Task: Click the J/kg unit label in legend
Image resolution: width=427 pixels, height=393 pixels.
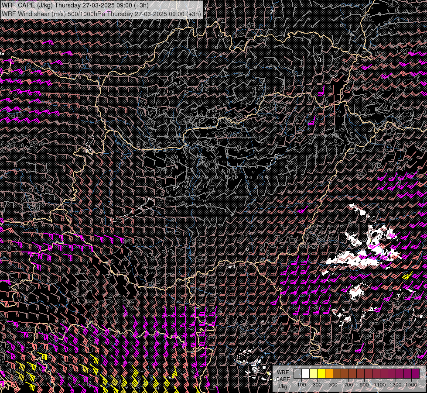Action: pyautogui.click(x=282, y=386)
